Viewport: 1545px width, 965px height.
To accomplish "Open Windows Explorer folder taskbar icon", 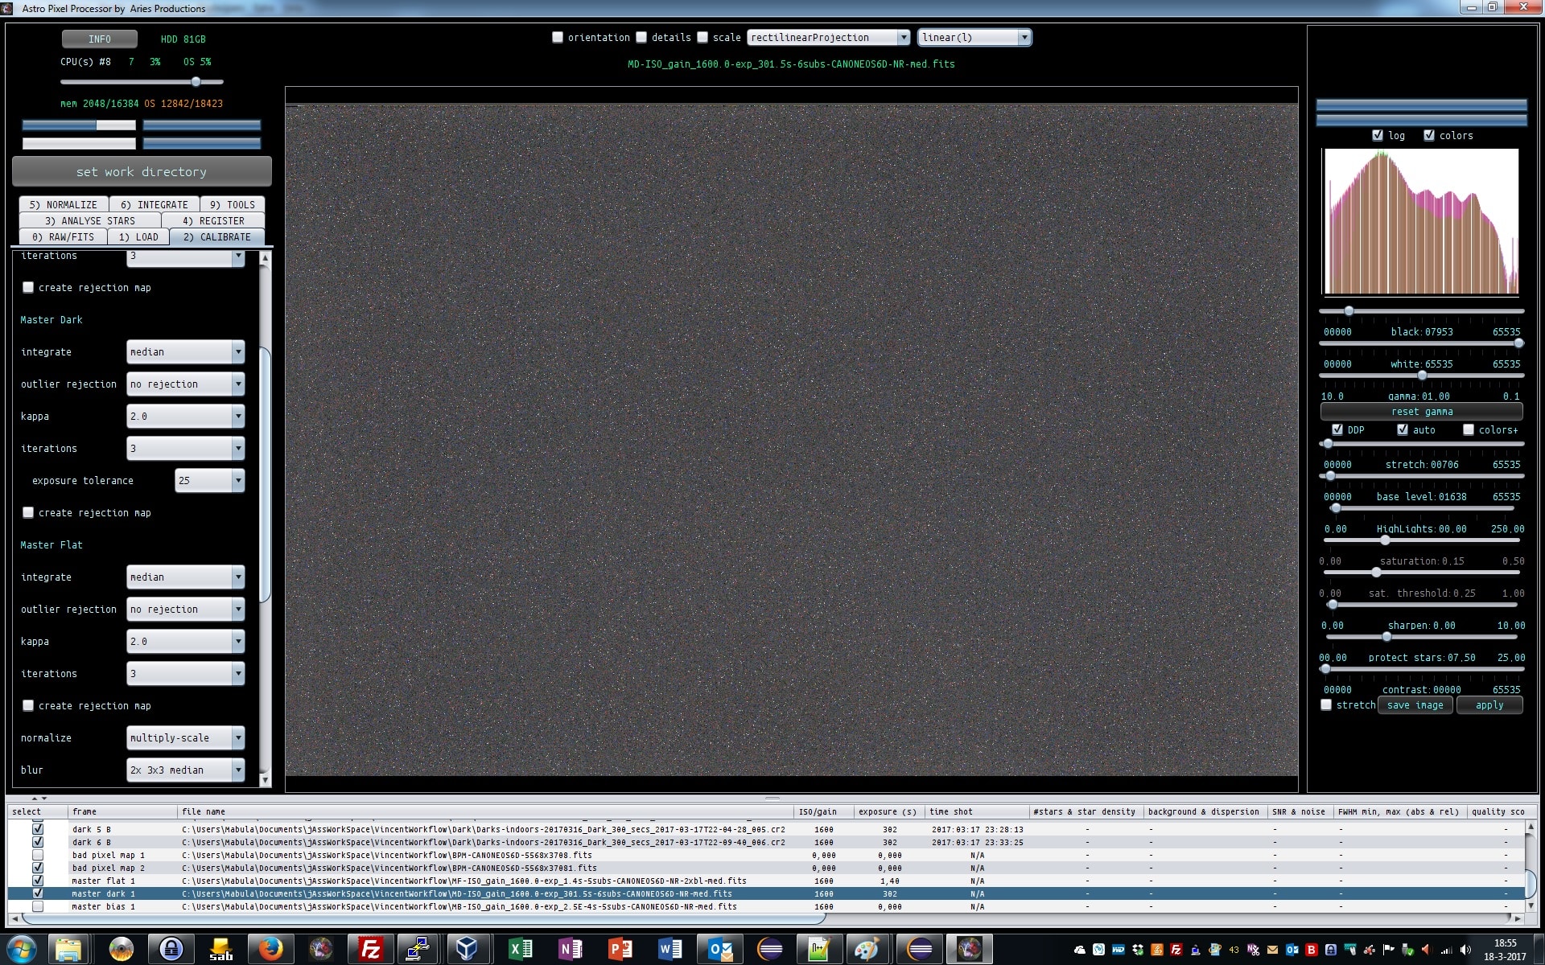I will (x=70, y=949).
